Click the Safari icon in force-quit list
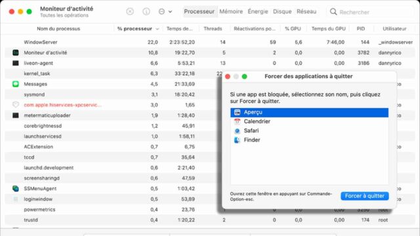 coord(237,131)
